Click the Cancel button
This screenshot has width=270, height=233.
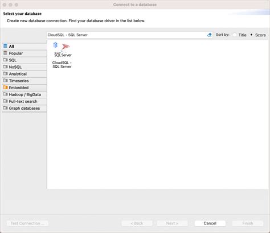click(x=210, y=223)
